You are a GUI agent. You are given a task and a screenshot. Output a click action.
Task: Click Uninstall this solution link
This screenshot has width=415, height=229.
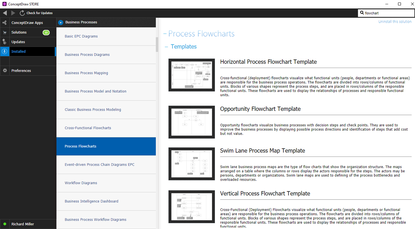click(395, 22)
